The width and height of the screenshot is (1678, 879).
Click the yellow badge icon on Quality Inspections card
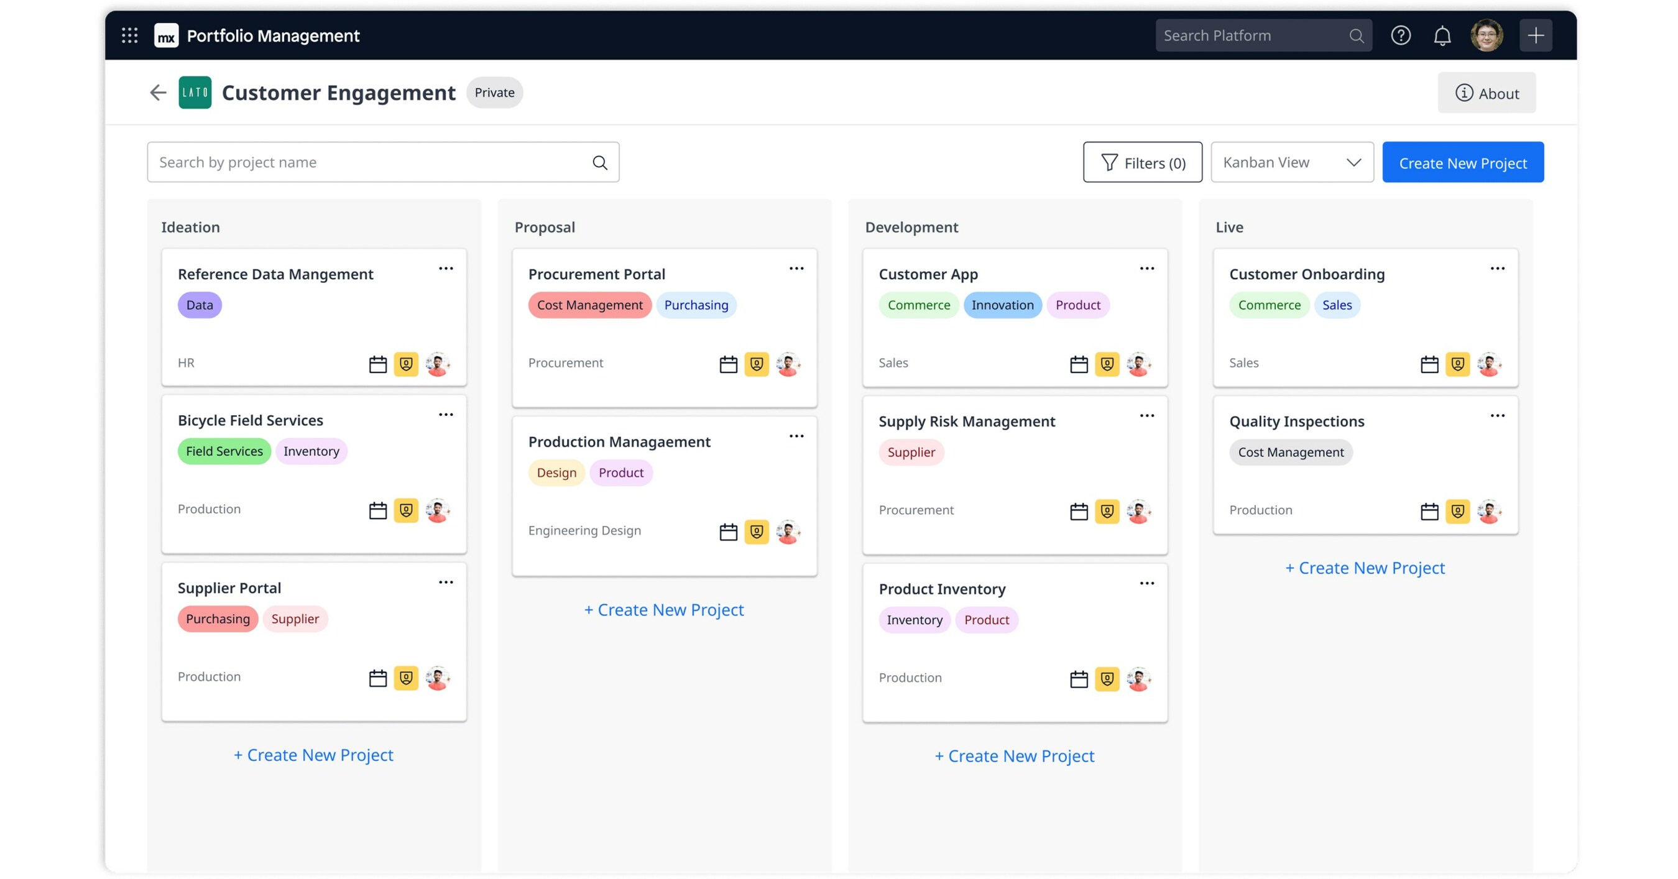pyautogui.click(x=1459, y=511)
